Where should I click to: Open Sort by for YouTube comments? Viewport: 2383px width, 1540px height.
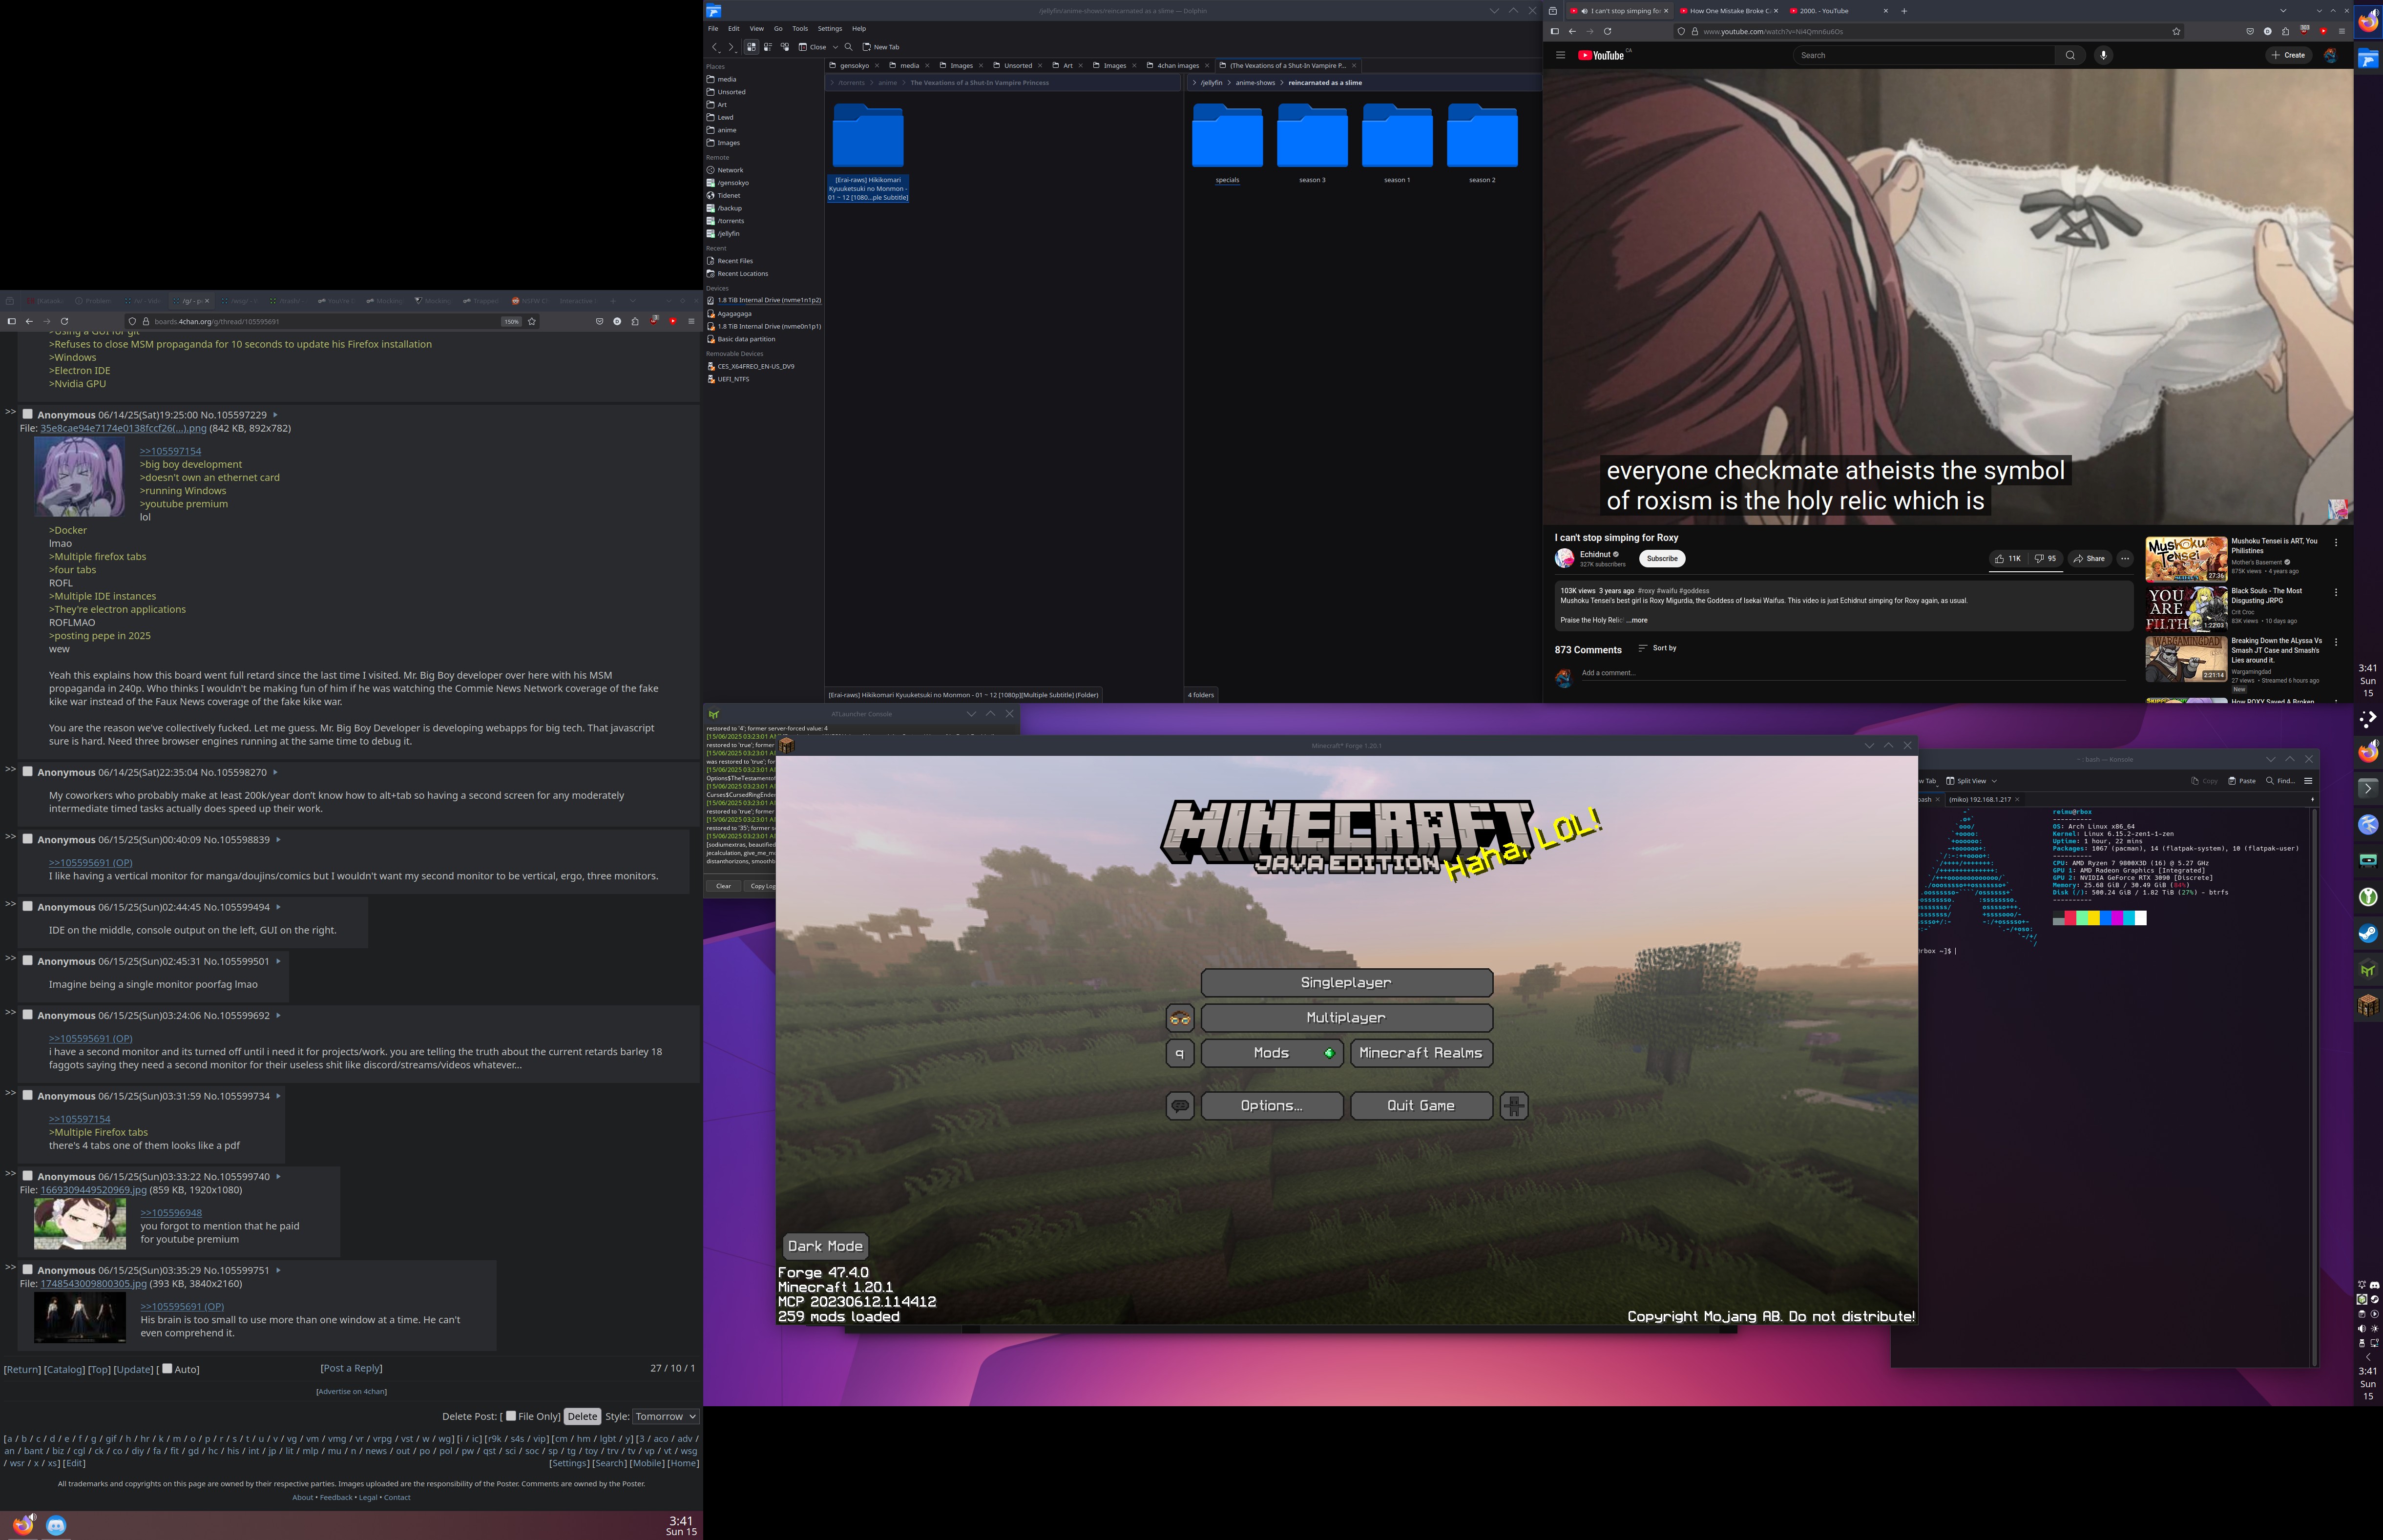click(1657, 648)
